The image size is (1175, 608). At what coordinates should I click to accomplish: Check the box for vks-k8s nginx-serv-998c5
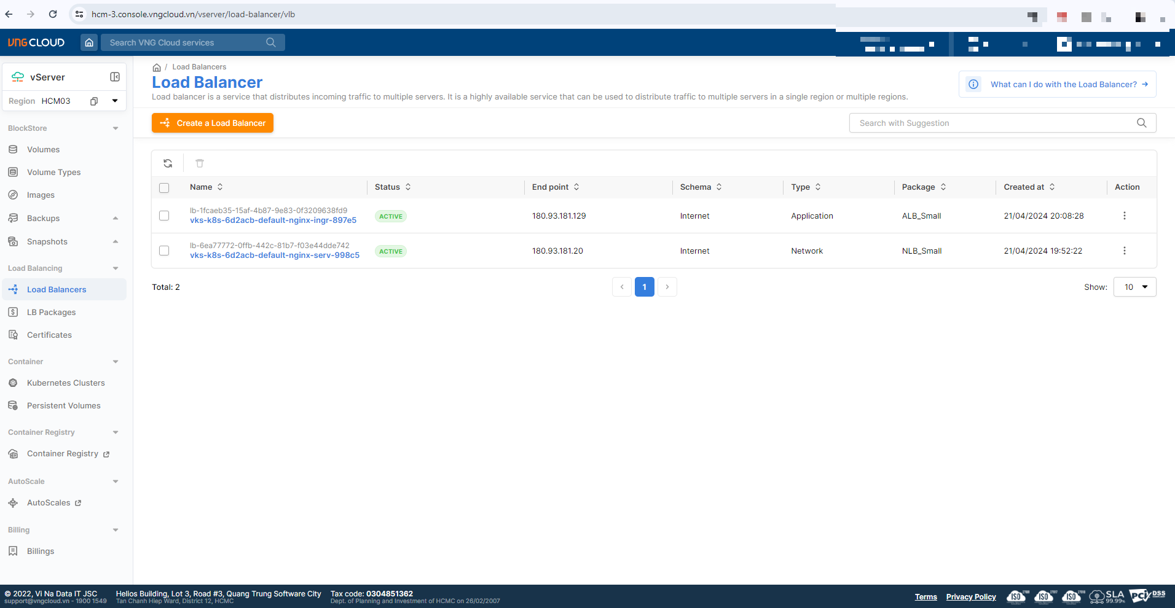pos(164,251)
